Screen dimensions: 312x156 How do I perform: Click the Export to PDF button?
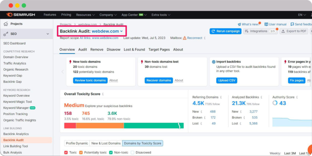coord(294,31)
